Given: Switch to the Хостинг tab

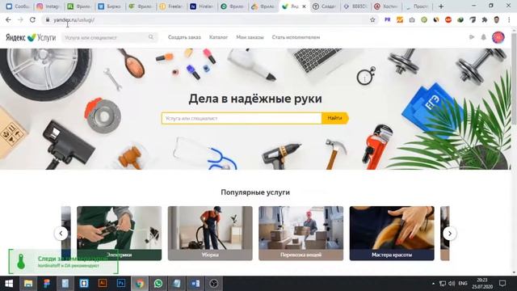Looking at the screenshot, I should pyautogui.click(x=386, y=6).
